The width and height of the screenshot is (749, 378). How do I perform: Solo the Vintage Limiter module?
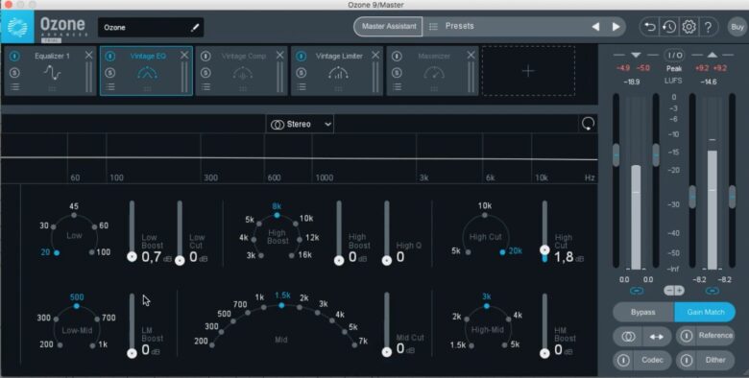[x=302, y=73]
